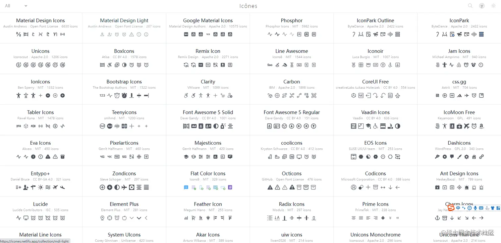
Task: Open the Phosphor collection
Action: click(x=292, y=21)
